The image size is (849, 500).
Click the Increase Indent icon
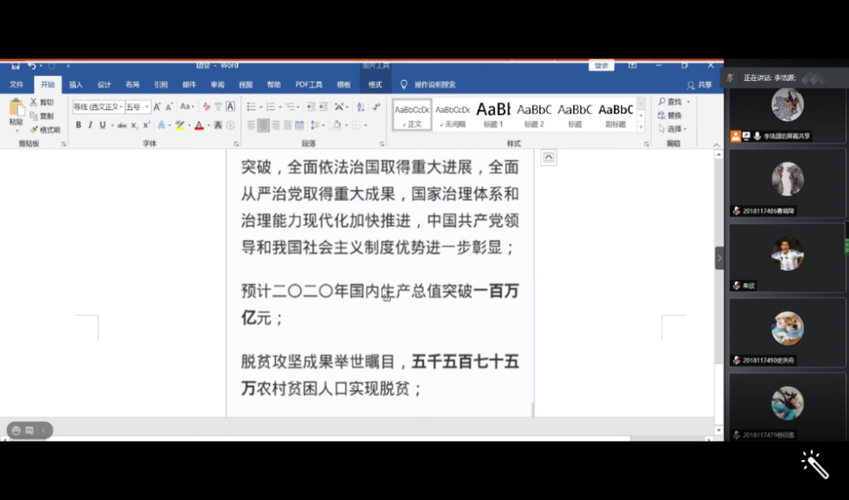coord(323,107)
